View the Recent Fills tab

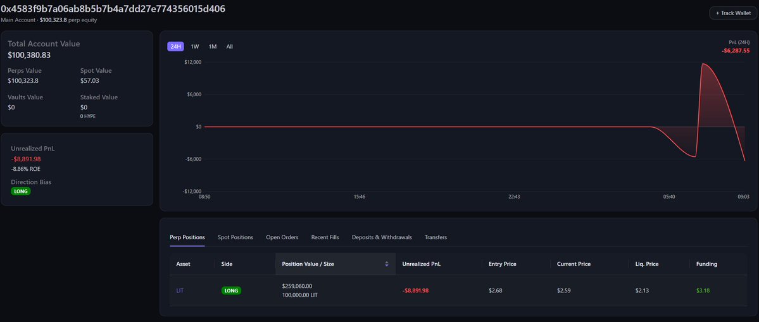click(325, 237)
